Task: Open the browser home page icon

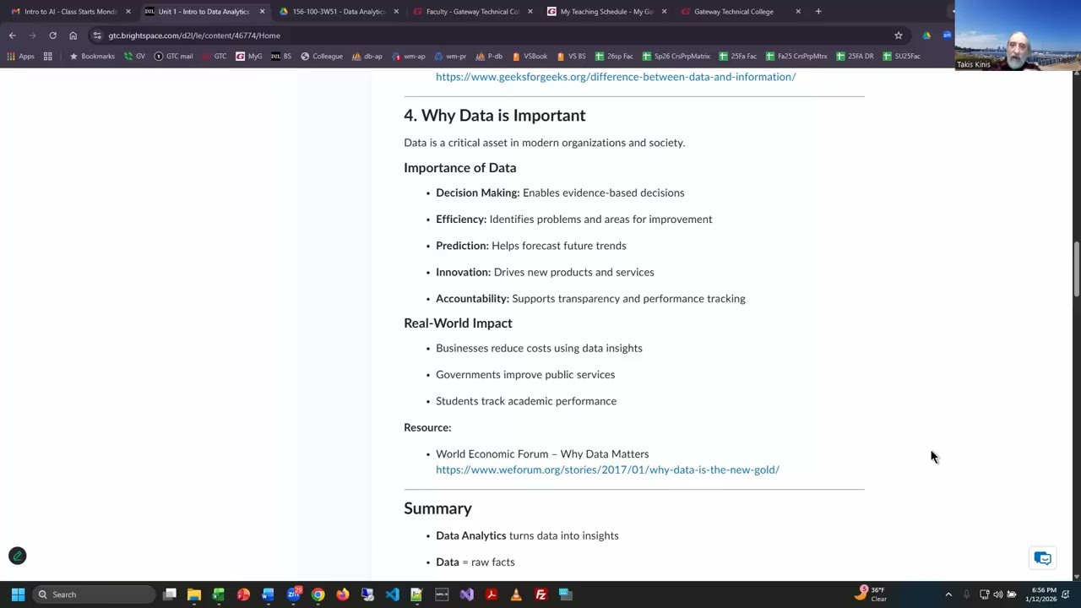Action: pos(73,35)
